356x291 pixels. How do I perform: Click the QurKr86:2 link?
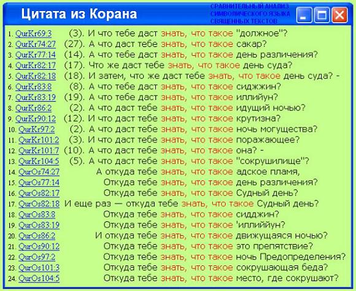(33, 108)
